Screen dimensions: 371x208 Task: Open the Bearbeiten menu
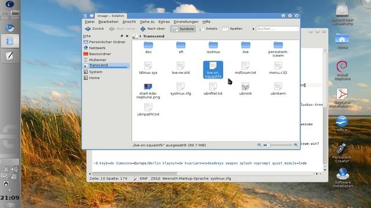[108, 22]
